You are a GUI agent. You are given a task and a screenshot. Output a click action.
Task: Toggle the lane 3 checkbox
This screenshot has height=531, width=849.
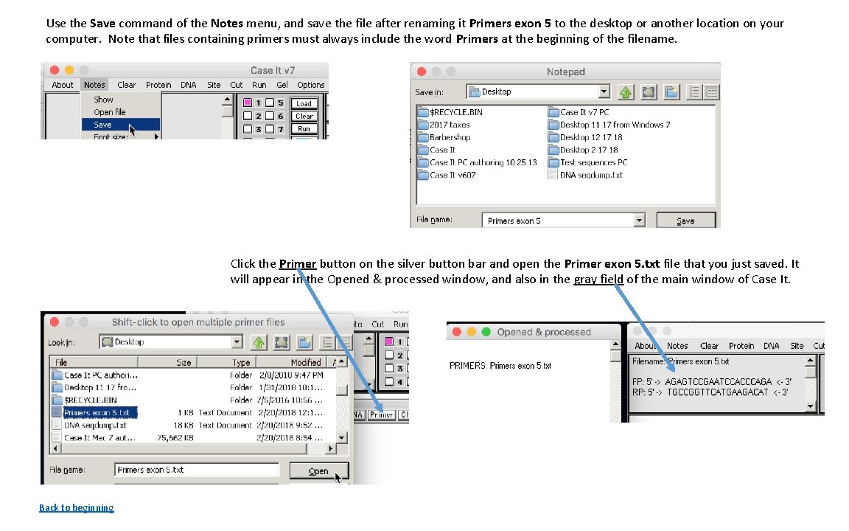click(x=248, y=130)
